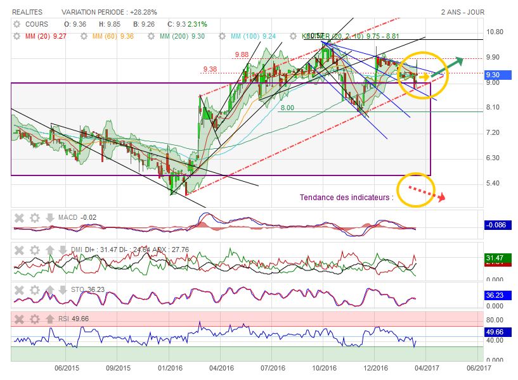Open MACD indicator settings gear
This screenshot has width=518, height=380.
(35, 218)
